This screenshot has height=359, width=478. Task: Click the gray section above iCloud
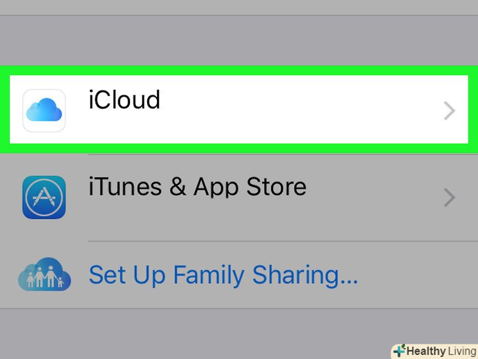(239, 41)
